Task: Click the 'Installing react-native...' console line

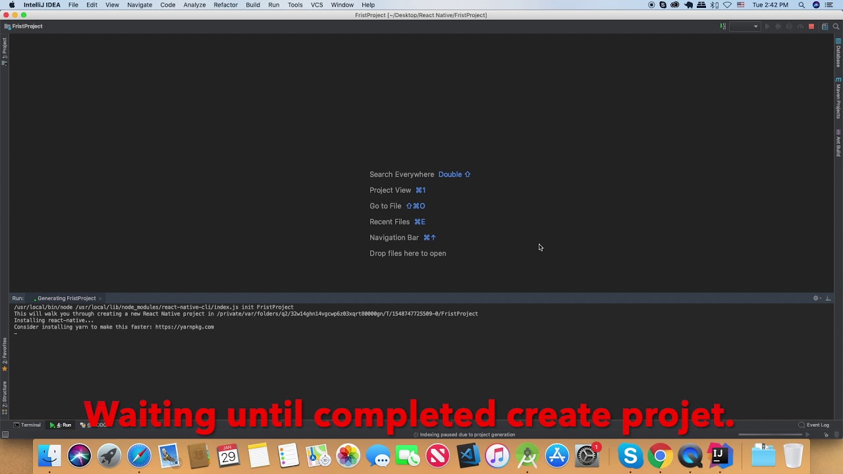Action: tap(54, 321)
